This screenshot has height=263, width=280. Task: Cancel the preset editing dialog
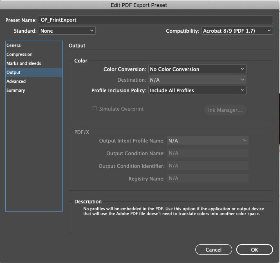[213, 250]
